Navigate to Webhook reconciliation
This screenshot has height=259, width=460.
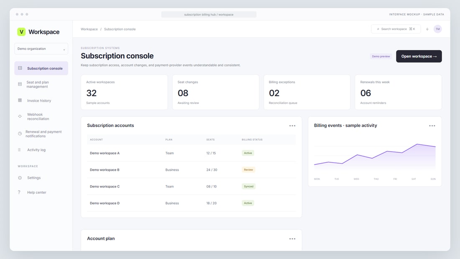pyautogui.click(x=41, y=117)
